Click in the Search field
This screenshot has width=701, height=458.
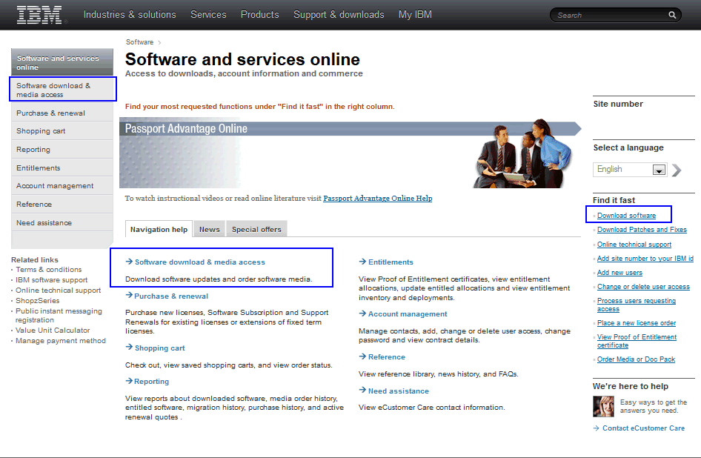611,16
